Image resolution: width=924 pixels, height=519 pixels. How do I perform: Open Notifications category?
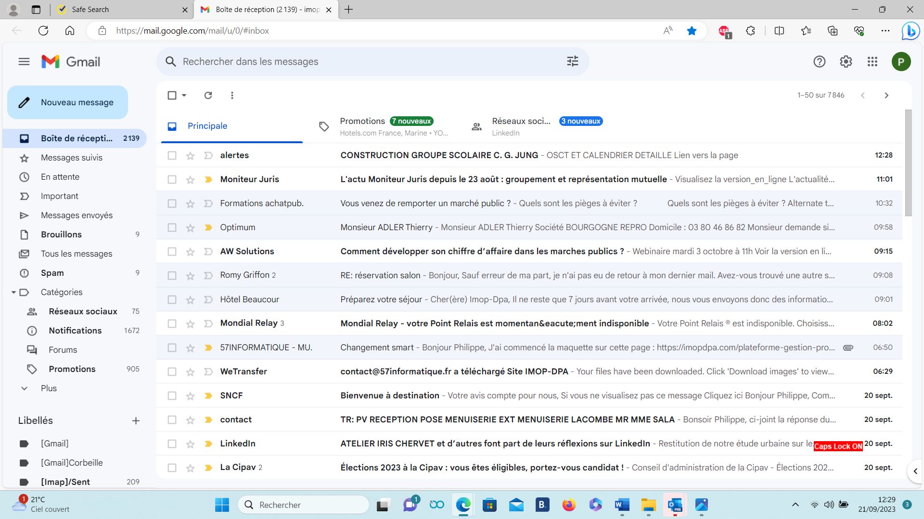(x=75, y=331)
